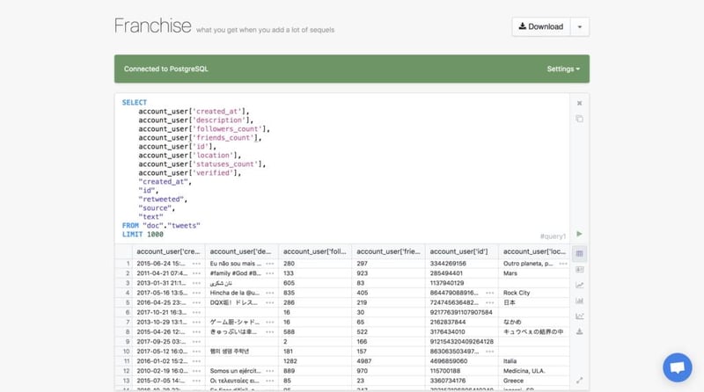Expand results to fullscreen with arrows icon
704x392 pixels.
tap(579, 381)
